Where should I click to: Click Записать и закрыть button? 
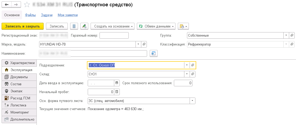(23, 26)
